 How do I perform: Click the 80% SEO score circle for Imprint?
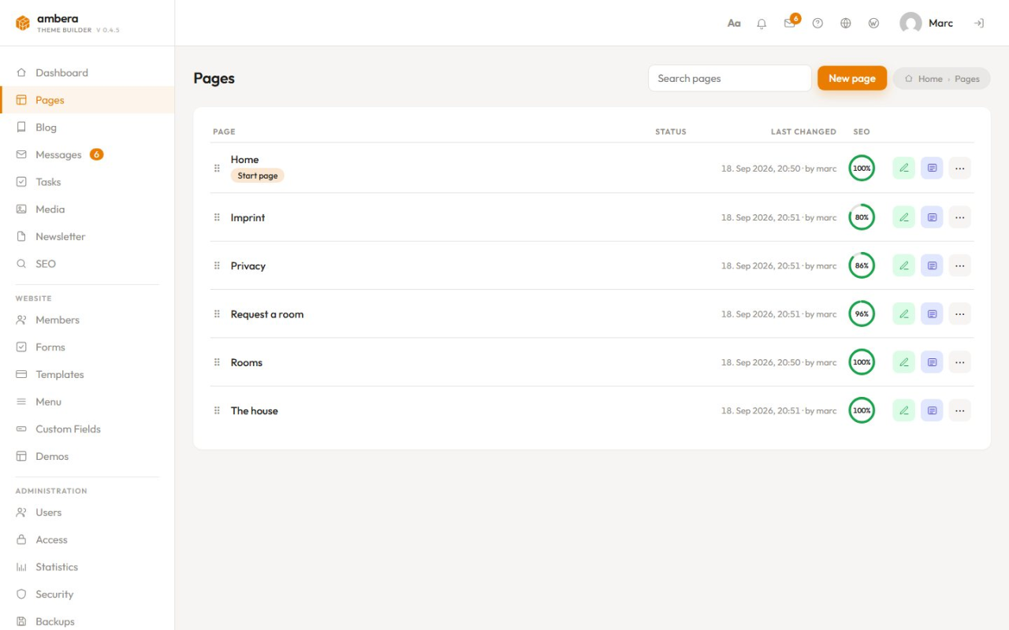point(862,217)
